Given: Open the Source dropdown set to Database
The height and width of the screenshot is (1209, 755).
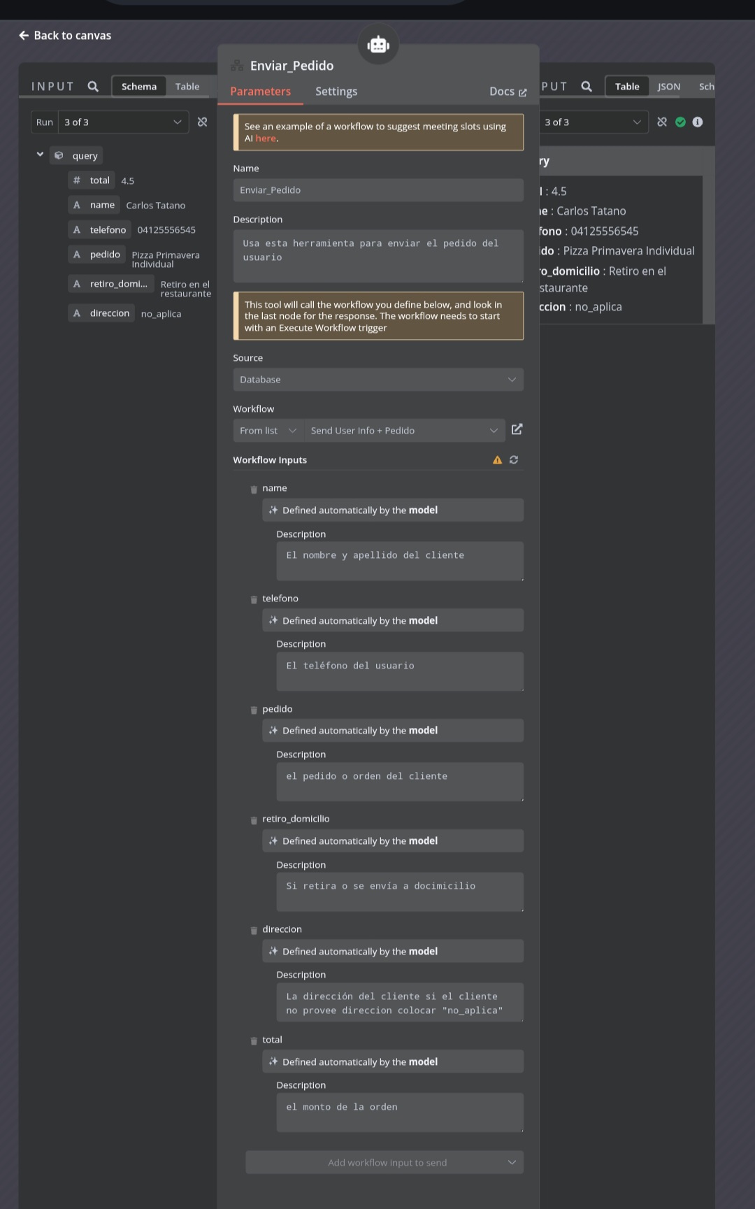Looking at the screenshot, I should (x=378, y=380).
